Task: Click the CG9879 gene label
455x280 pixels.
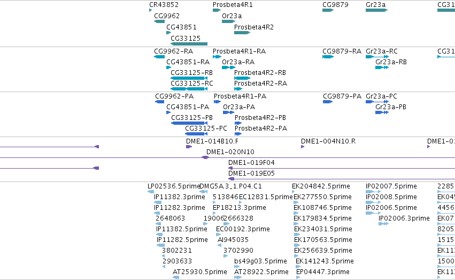Action: tap(335, 5)
